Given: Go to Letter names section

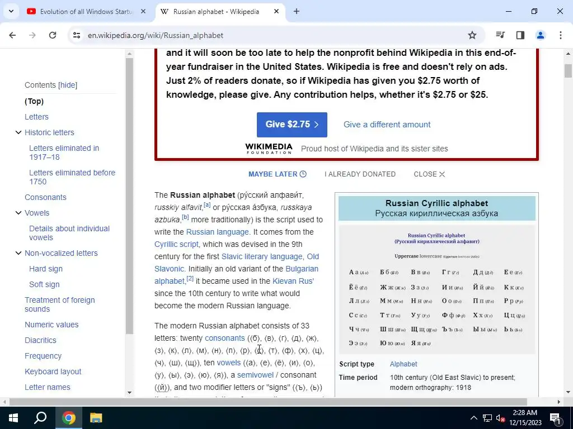Looking at the screenshot, I should (x=48, y=387).
